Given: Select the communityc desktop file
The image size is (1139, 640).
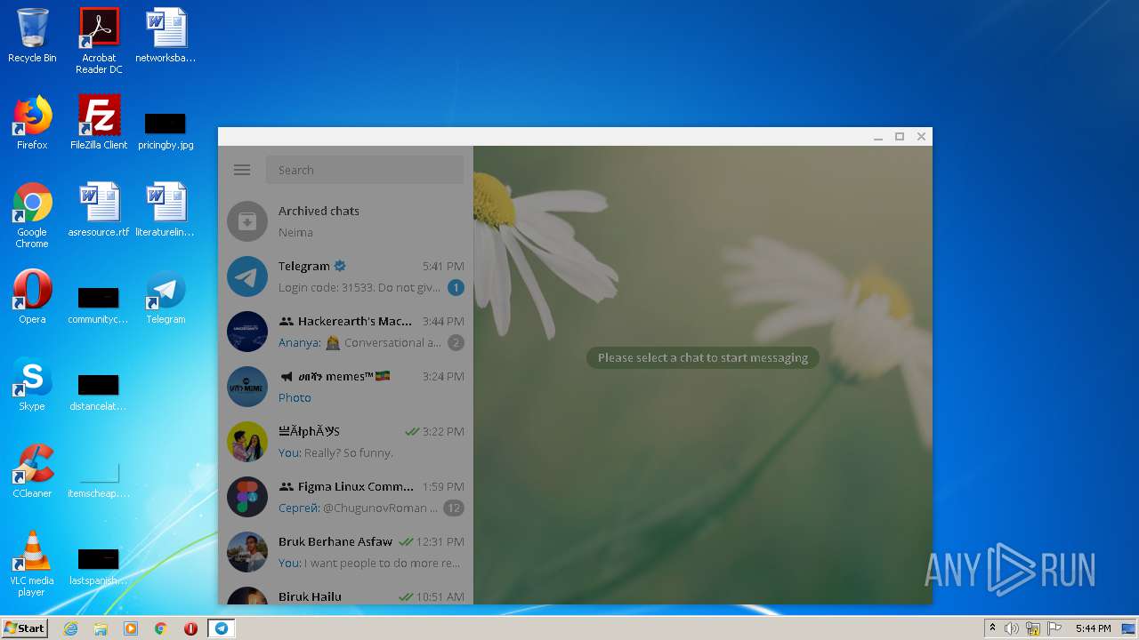Looking at the screenshot, I should (x=99, y=305).
